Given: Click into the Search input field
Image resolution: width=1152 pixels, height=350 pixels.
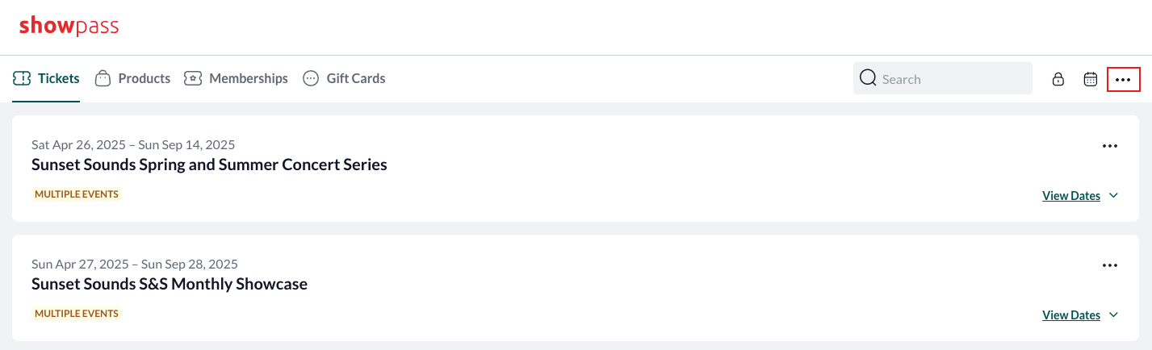Looking at the screenshot, I should (943, 78).
